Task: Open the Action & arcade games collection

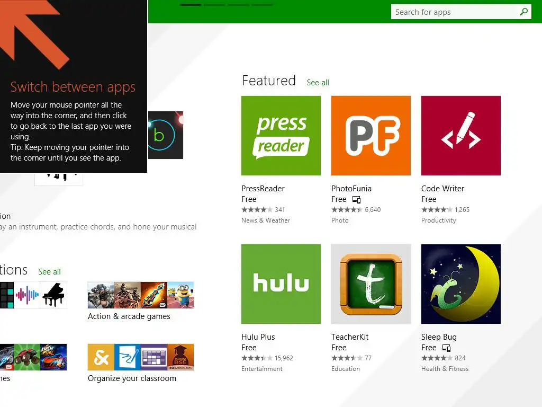Action: pyautogui.click(x=141, y=301)
